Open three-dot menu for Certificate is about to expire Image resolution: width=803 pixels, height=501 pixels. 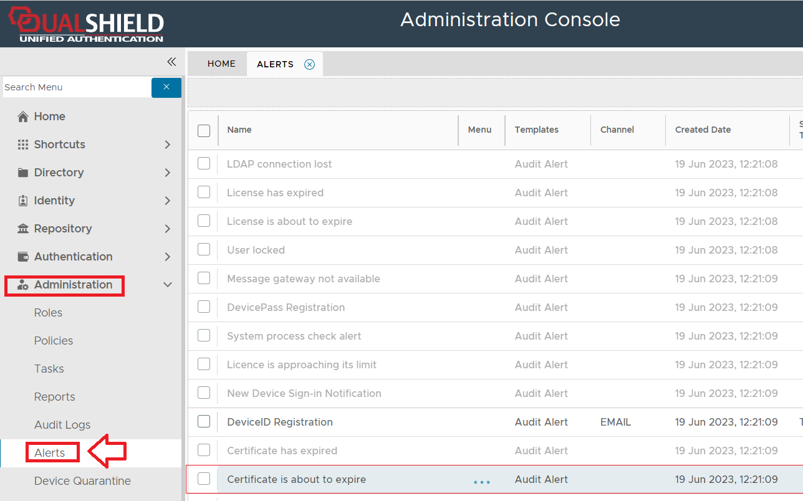[481, 482]
